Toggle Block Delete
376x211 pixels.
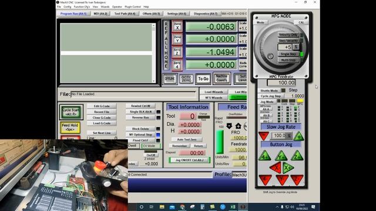point(140,129)
